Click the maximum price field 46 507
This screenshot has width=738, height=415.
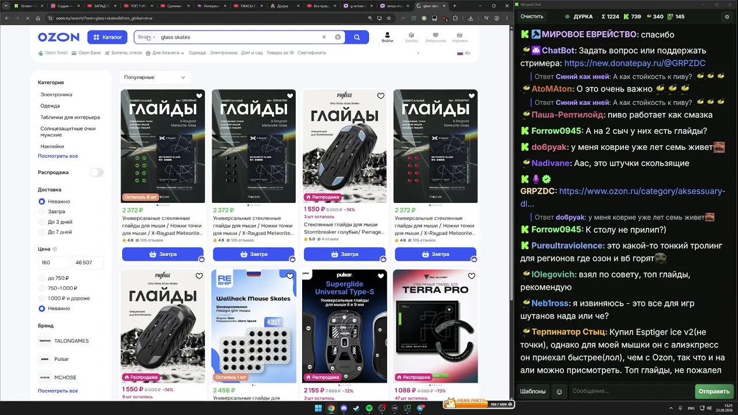tap(88, 263)
